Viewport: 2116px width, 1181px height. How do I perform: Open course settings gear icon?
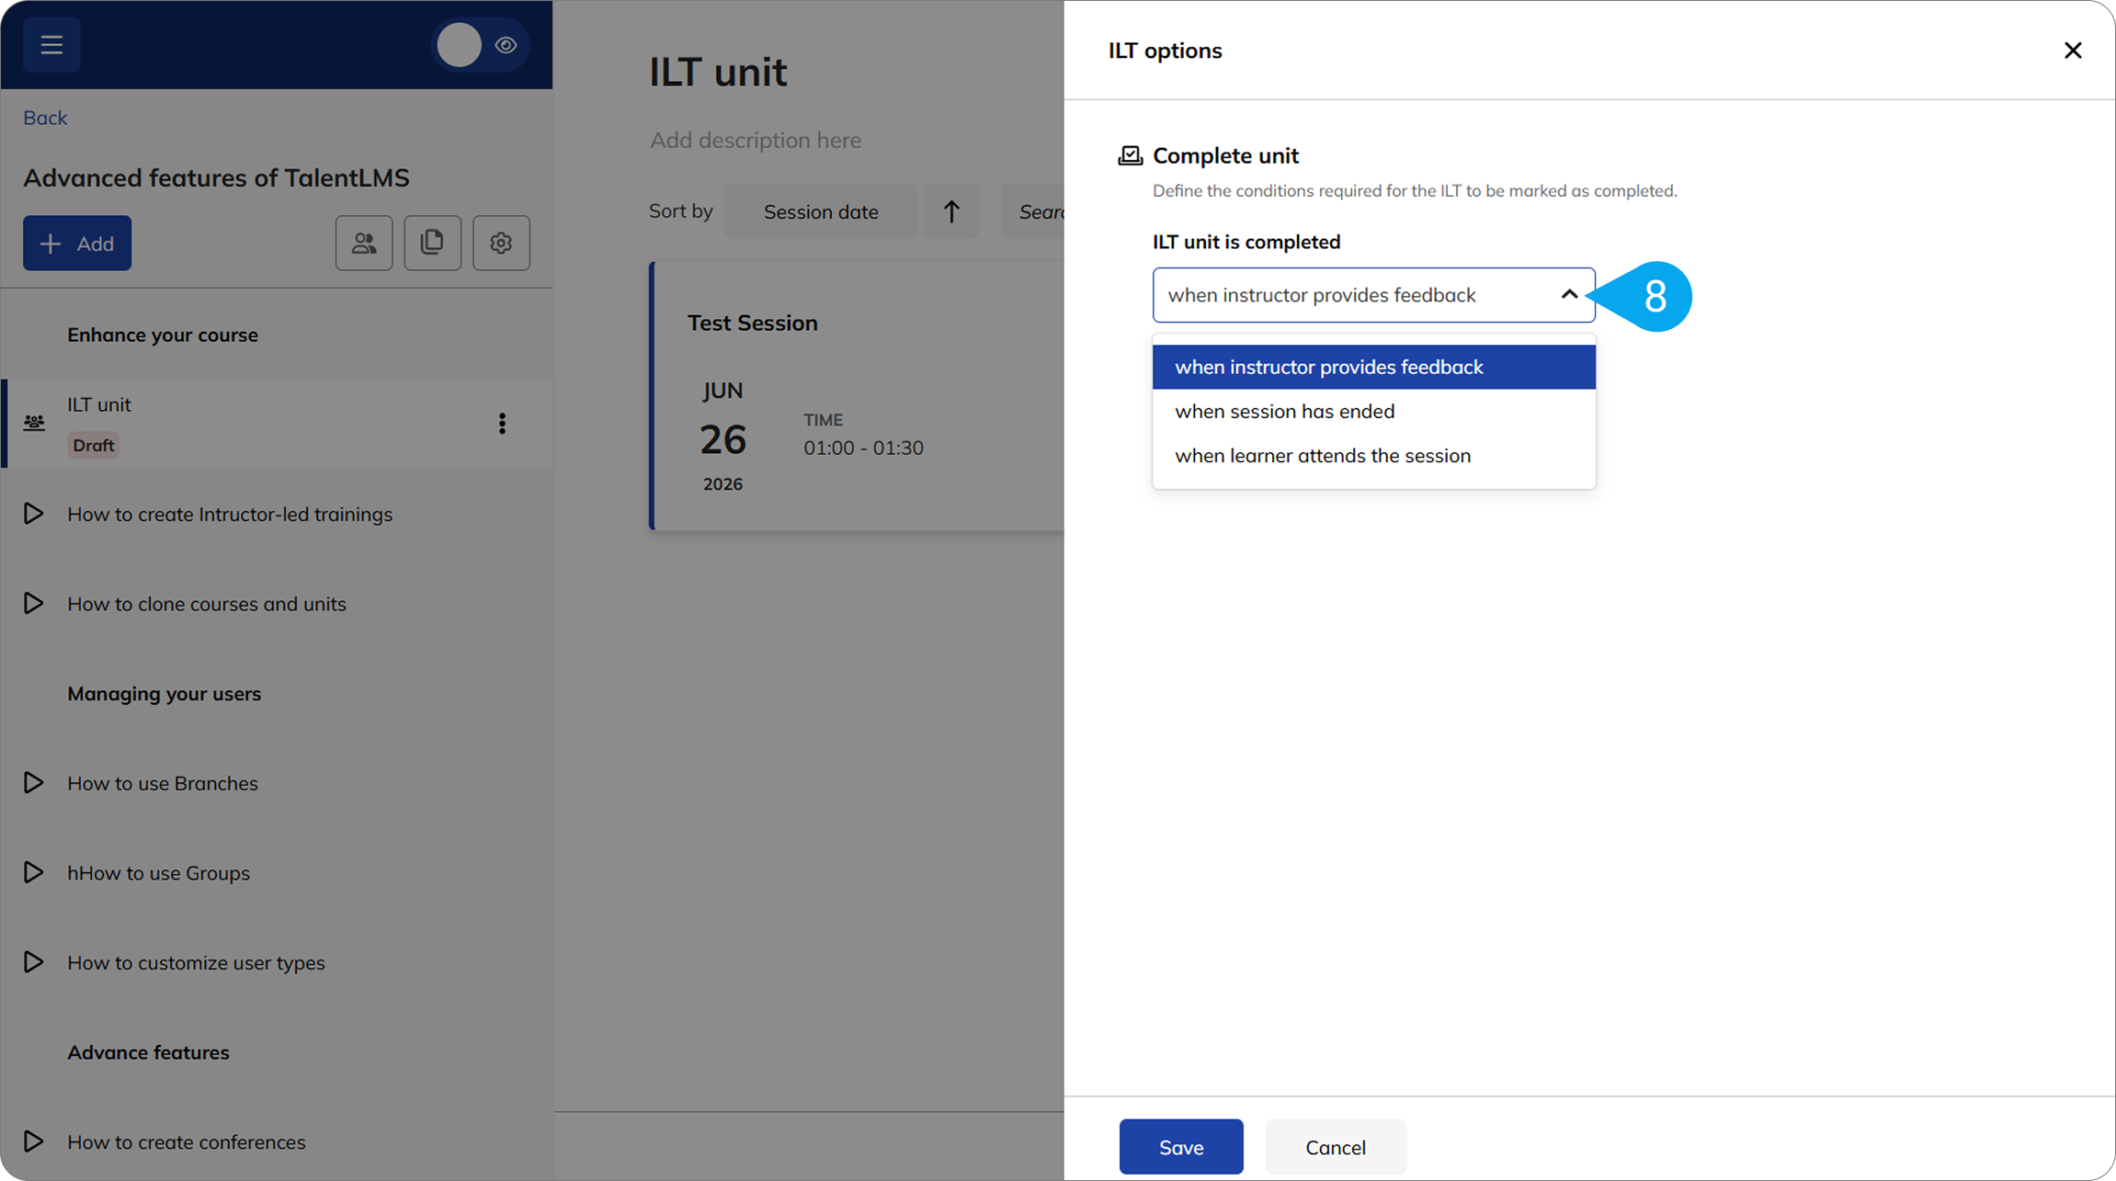501,243
